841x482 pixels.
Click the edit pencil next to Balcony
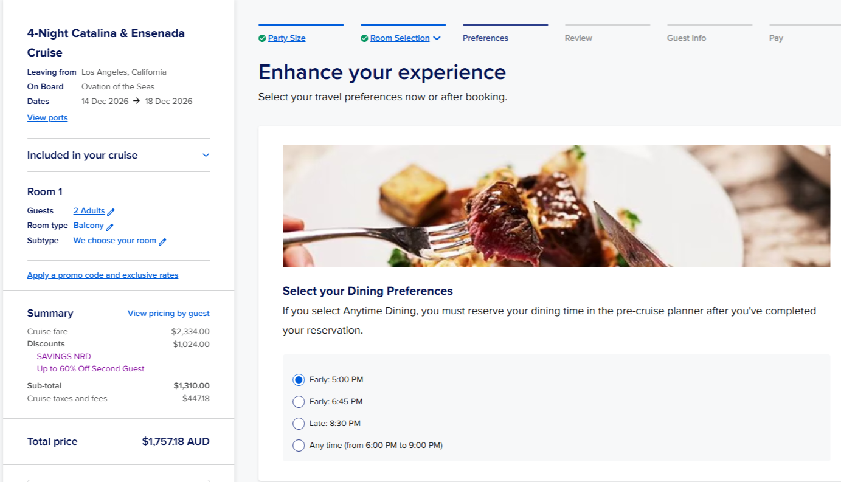(109, 226)
